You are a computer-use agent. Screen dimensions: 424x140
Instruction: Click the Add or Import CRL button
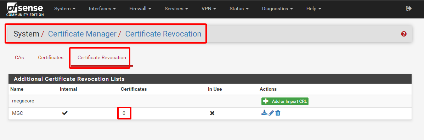(285, 101)
